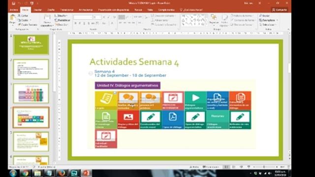Toggle text shadow formatting
315x177 pixels.
[89, 24]
